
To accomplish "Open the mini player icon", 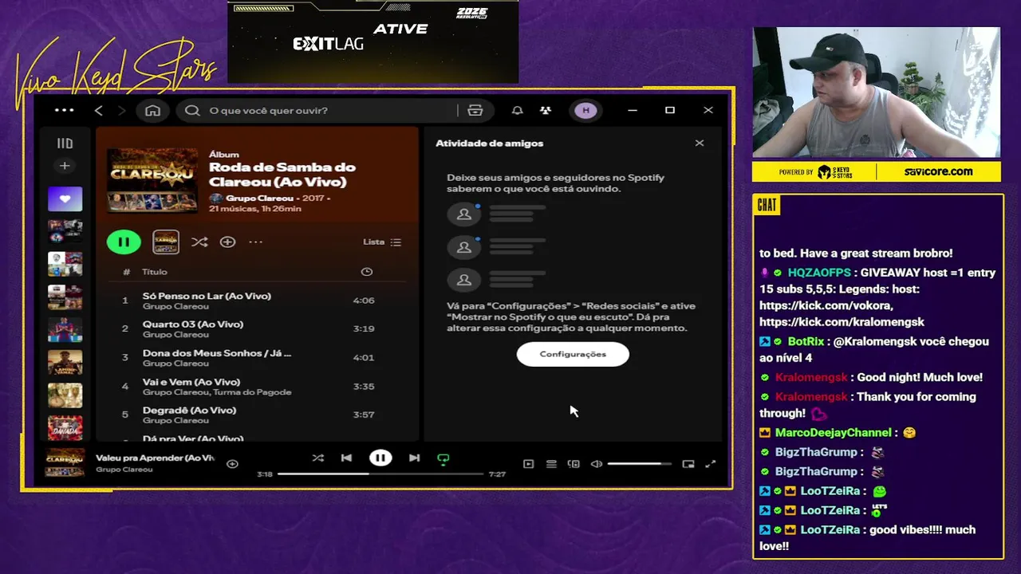I will click(x=688, y=464).
